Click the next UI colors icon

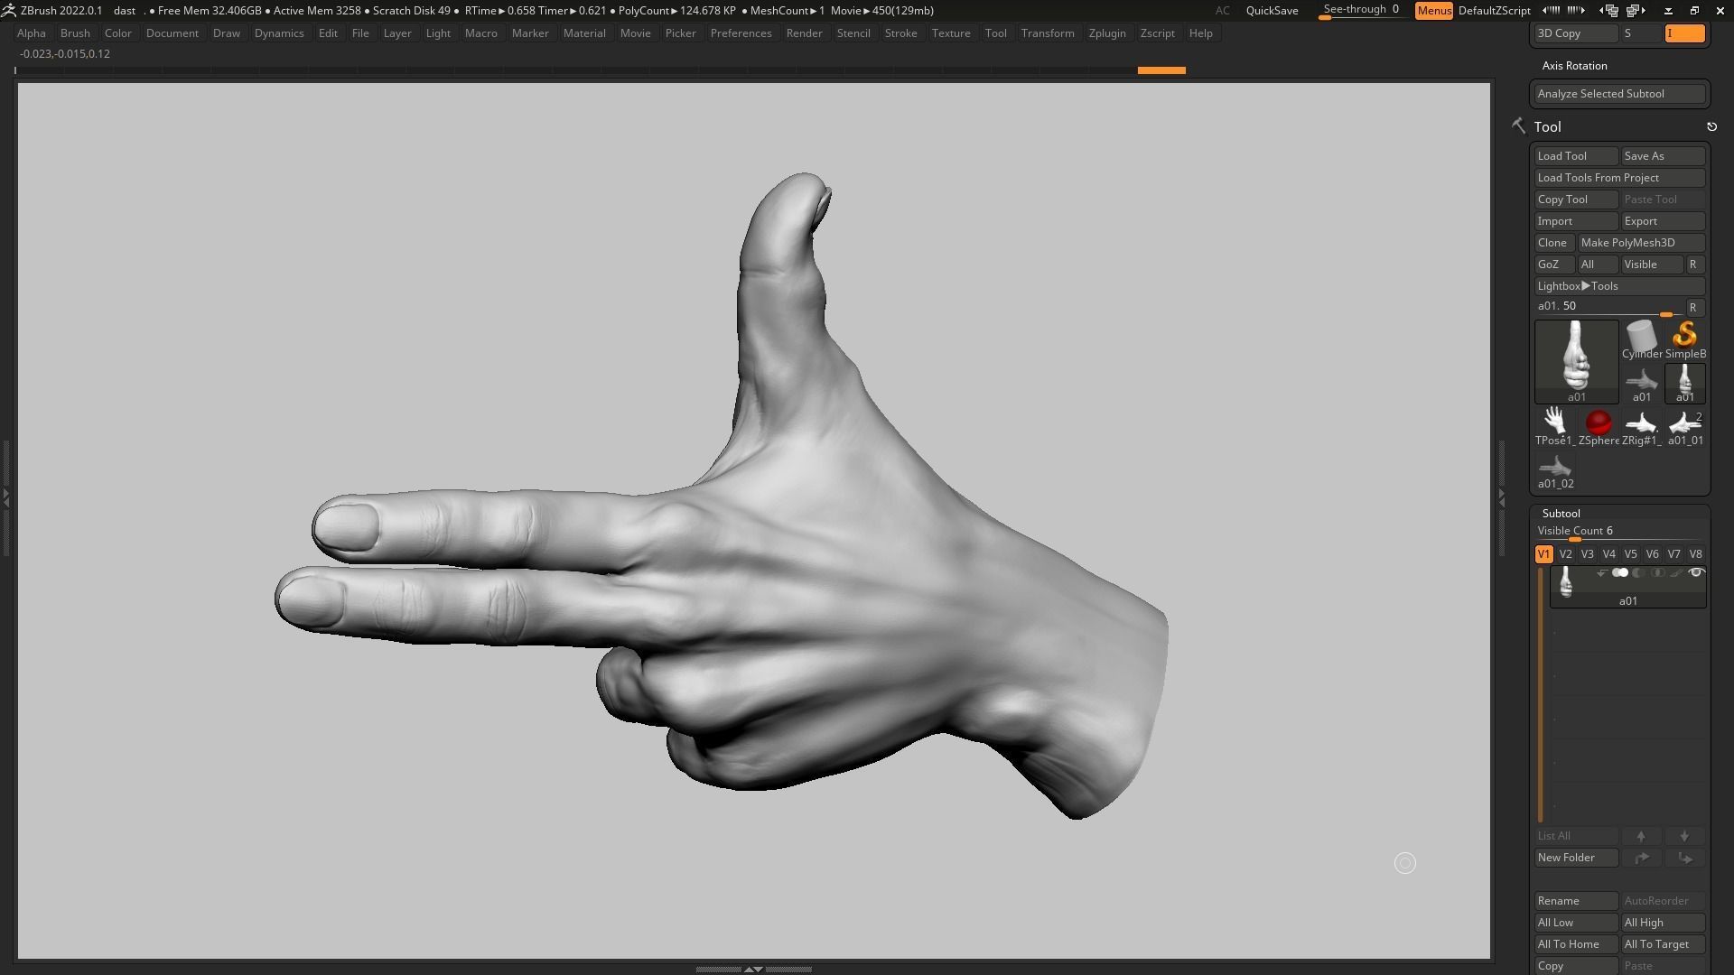pyautogui.click(x=1576, y=11)
